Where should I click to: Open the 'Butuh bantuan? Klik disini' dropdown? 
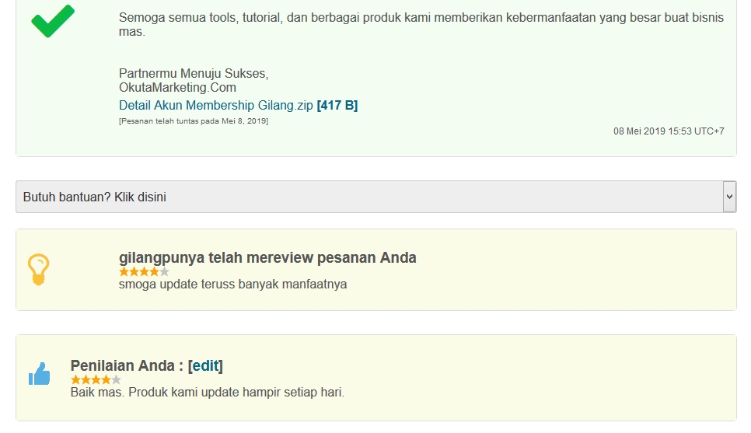click(x=369, y=197)
